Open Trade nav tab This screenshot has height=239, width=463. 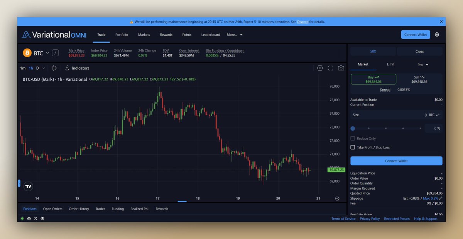pos(101,35)
